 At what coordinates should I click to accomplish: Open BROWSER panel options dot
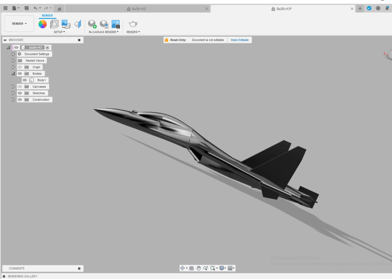79,40
